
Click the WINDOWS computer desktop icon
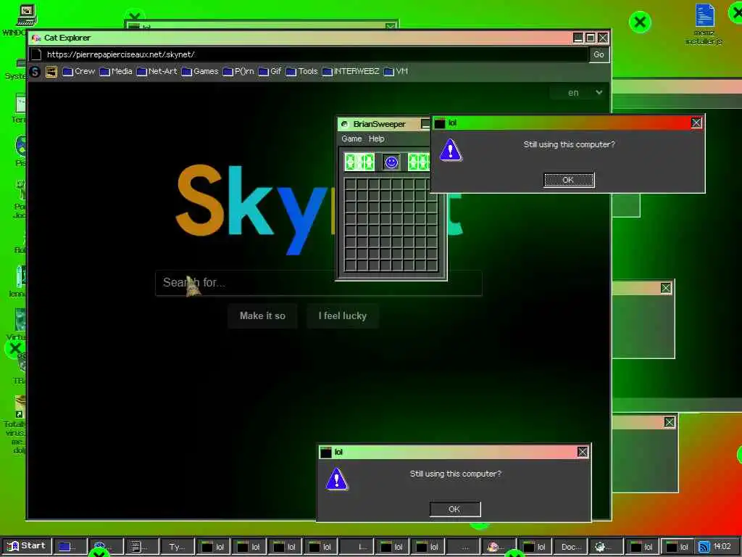click(26, 20)
